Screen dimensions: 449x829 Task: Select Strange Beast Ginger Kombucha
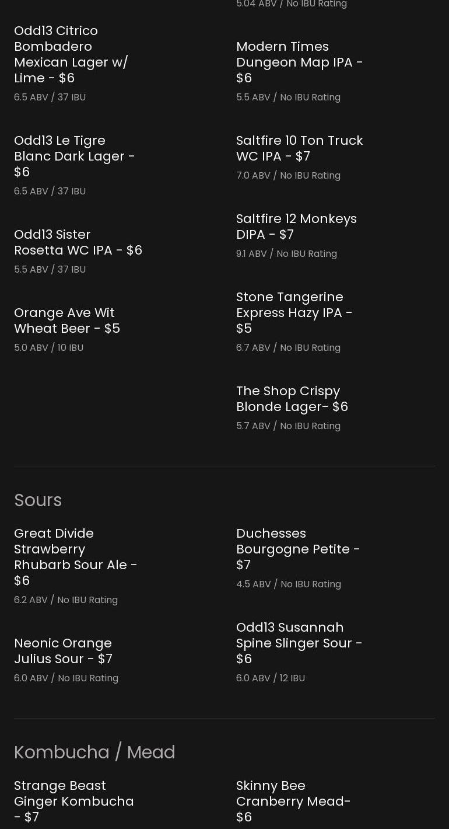[x=73, y=801]
